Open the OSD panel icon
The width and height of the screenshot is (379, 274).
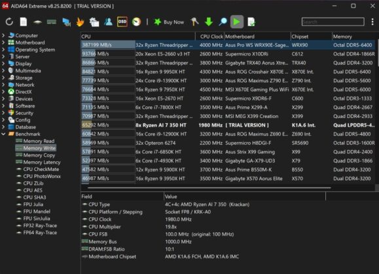click(x=122, y=22)
